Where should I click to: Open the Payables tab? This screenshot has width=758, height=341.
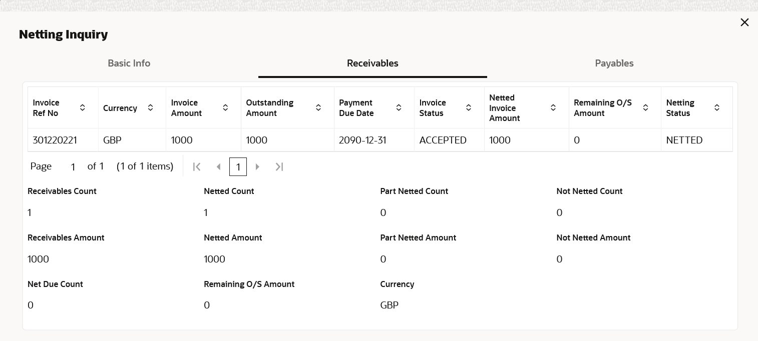tap(614, 63)
